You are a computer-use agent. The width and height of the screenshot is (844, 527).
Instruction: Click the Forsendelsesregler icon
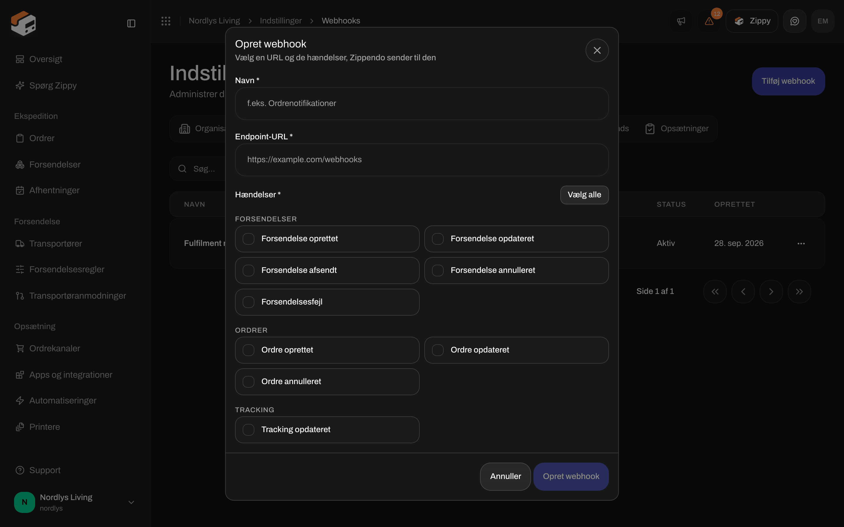(x=20, y=269)
